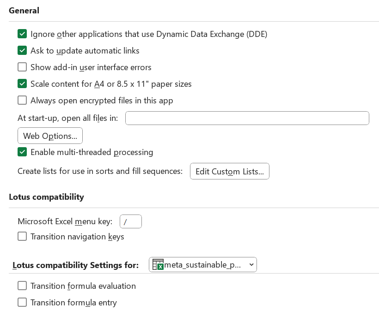379x316 pixels.
Task: Click the dropdown chevron beside meta_sustainable_p...
Action: (251, 265)
